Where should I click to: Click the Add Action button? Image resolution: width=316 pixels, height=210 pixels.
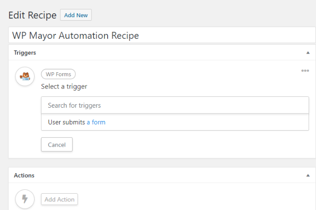click(59, 199)
